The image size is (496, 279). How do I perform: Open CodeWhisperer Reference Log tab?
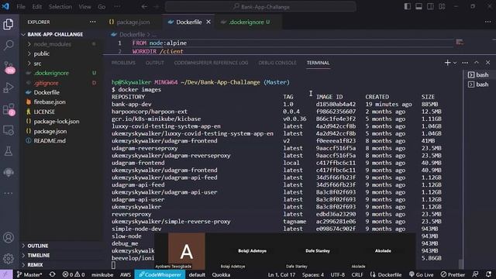[211, 63]
